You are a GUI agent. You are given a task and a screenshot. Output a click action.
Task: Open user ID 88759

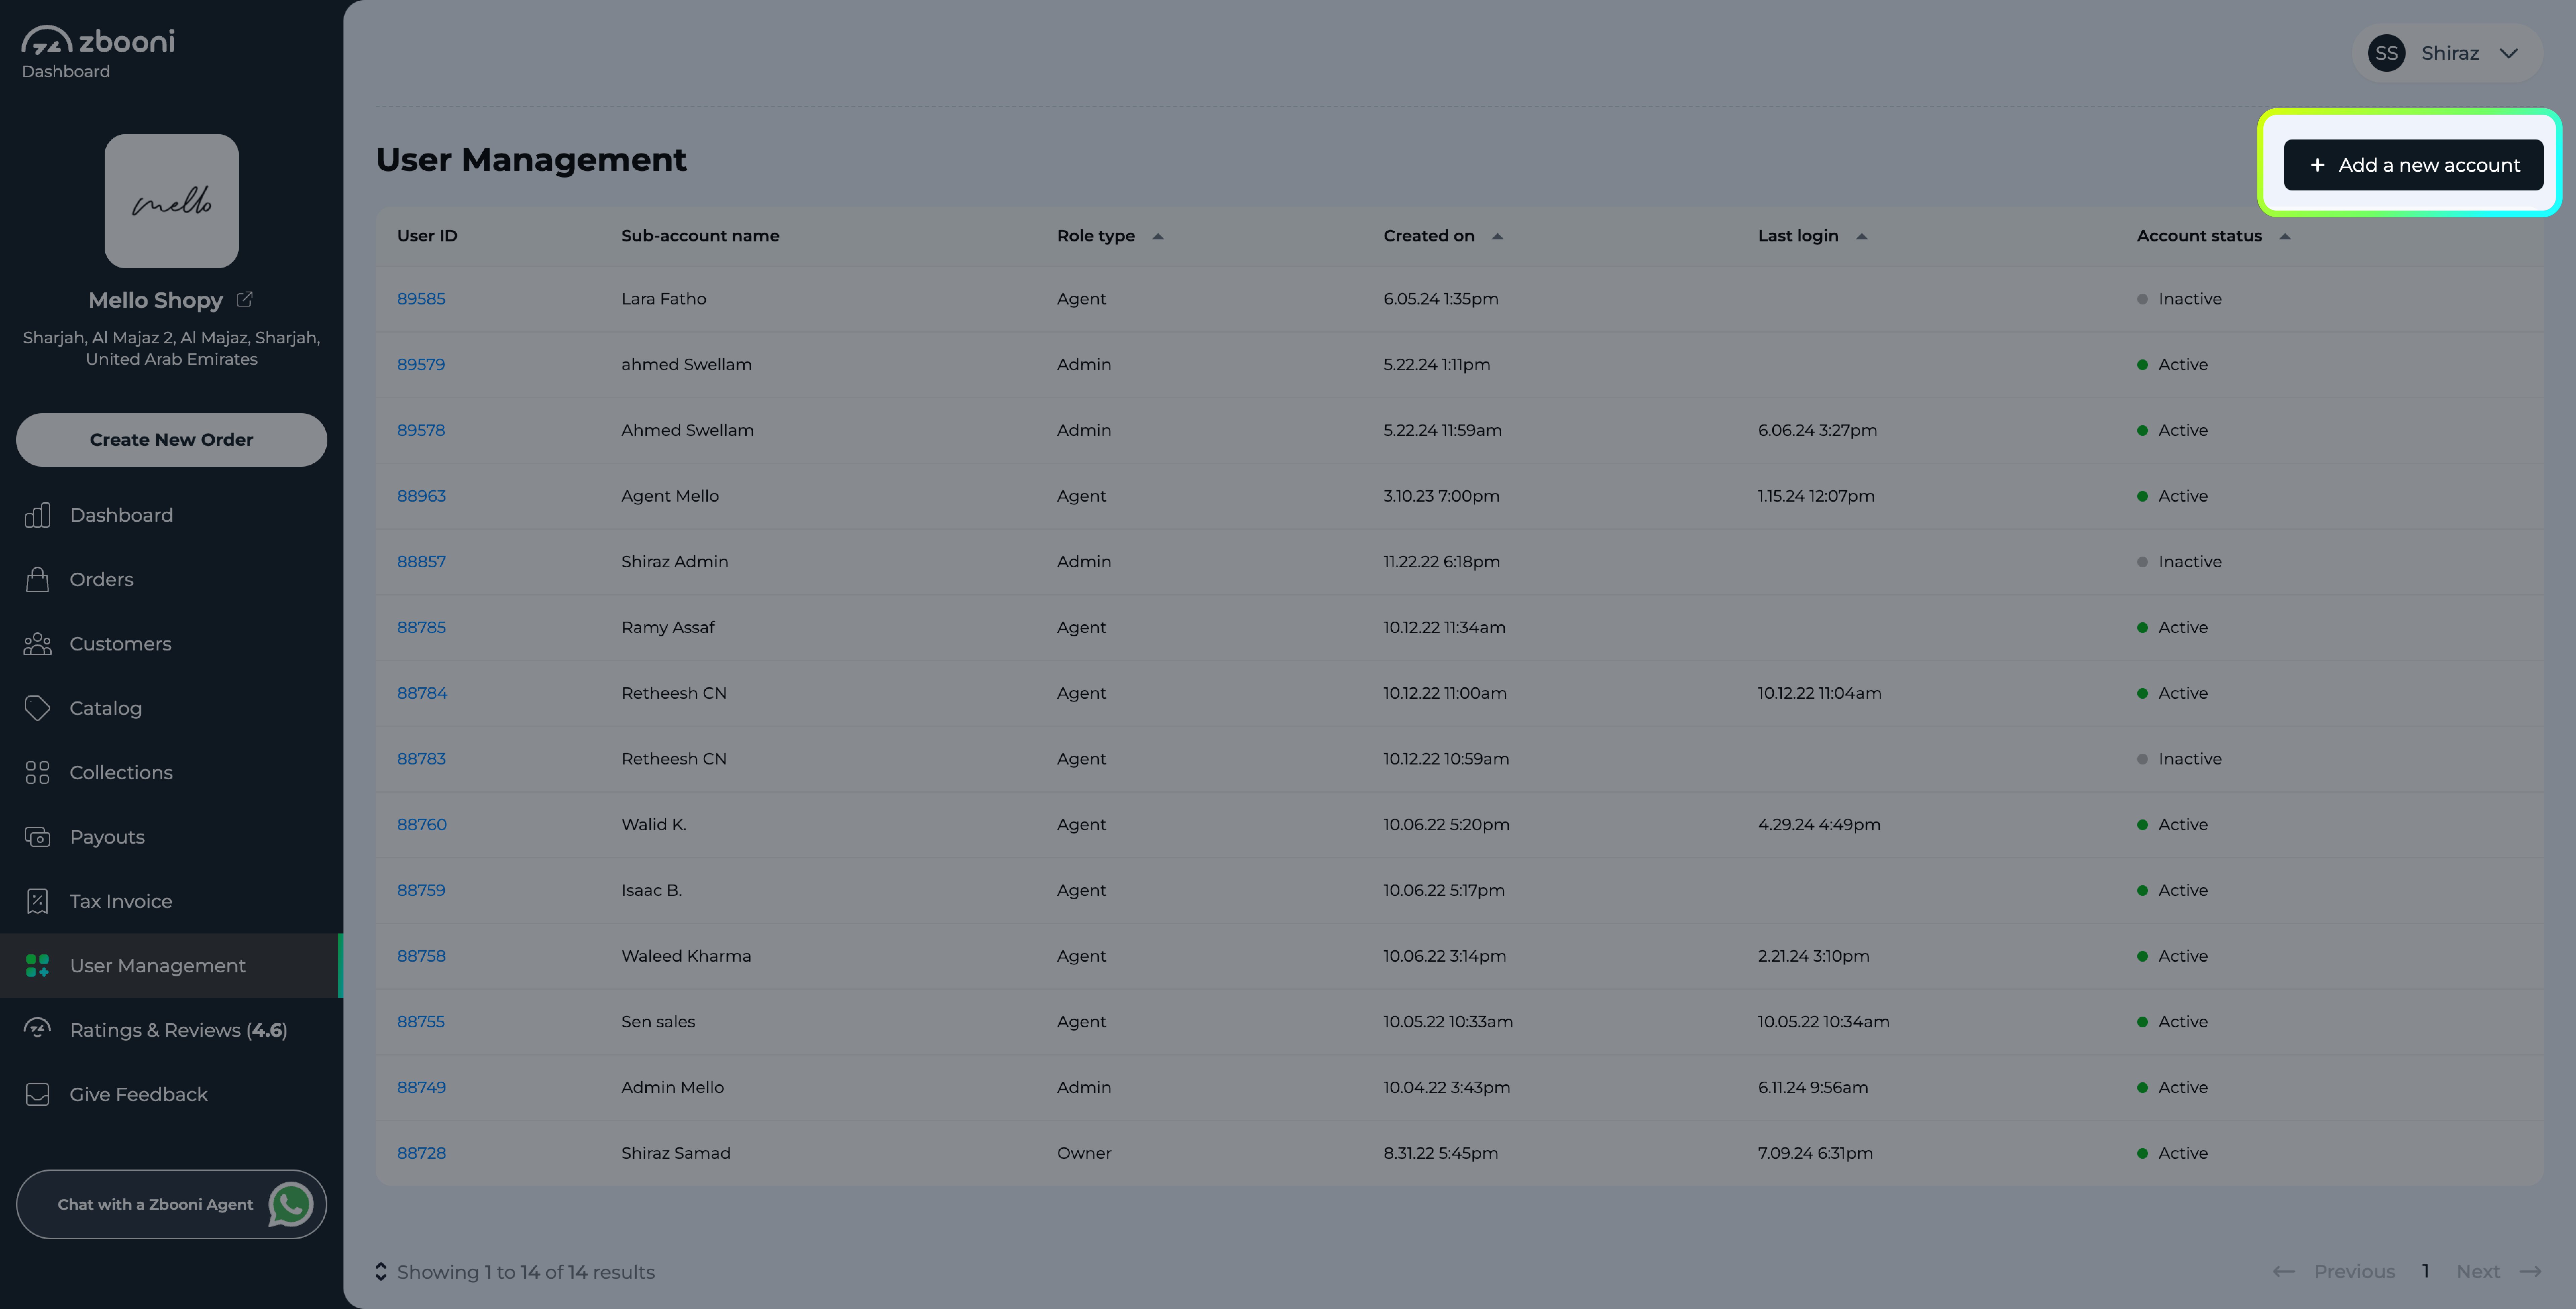coord(421,890)
